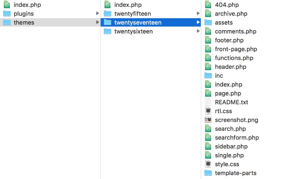Click the 404.php file icon
The height and width of the screenshot is (179, 296).
pyautogui.click(x=208, y=5)
